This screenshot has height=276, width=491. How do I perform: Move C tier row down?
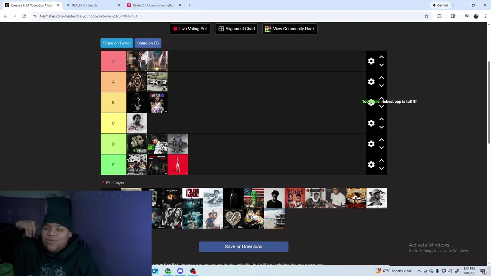pos(381,127)
